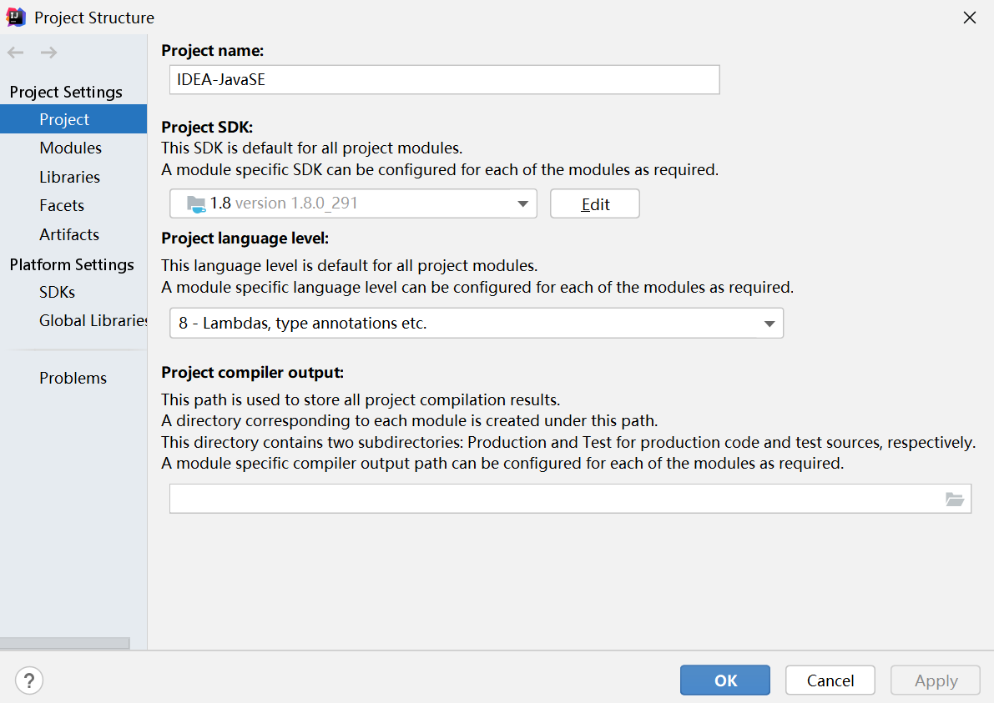Viewport: 994px width, 703px height.
Task: Click the help question mark icon
Action: pyautogui.click(x=29, y=680)
